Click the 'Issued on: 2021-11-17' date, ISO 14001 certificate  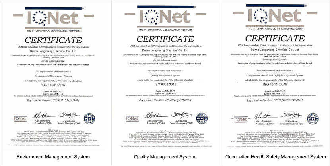[x=53, y=92]
